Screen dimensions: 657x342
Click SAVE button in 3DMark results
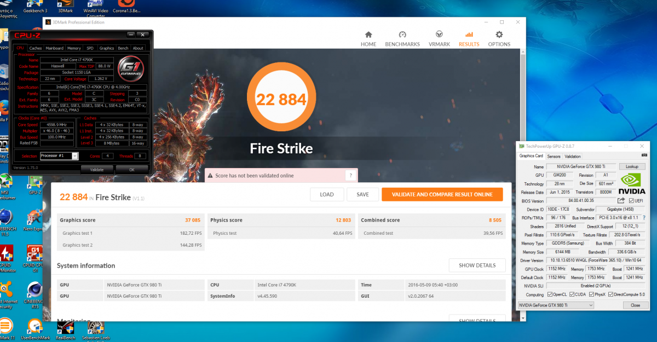(362, 194)
